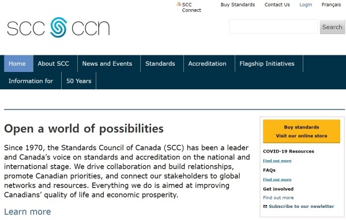This screenshot has height=220, width=346.
Task: Click the Learn more link
Action: point(28,211)
